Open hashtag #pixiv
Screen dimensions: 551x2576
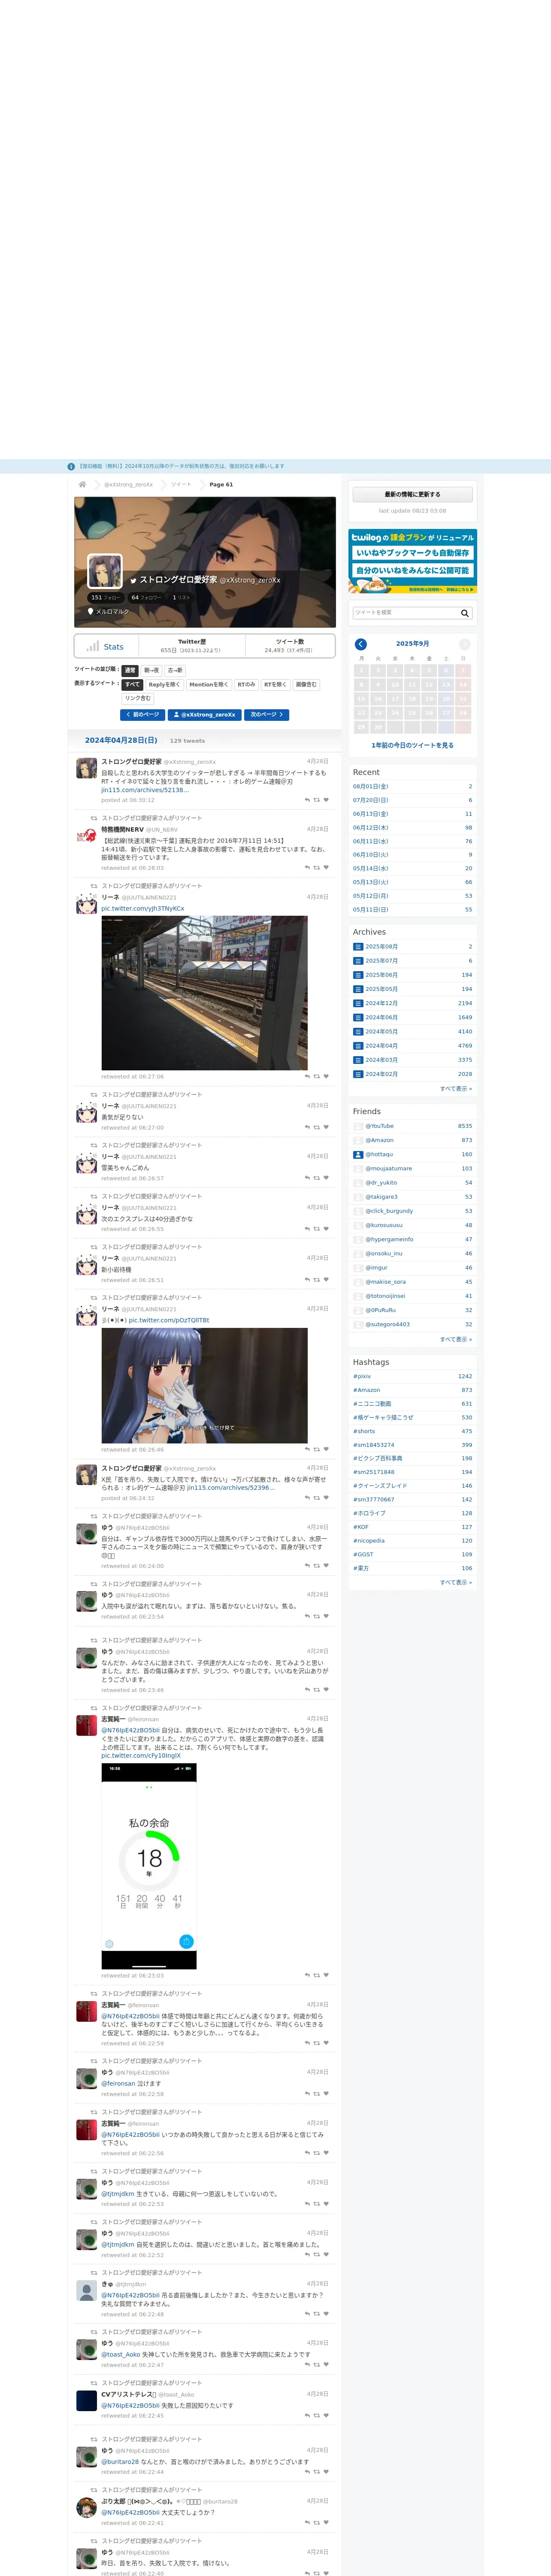[362, 1376]
